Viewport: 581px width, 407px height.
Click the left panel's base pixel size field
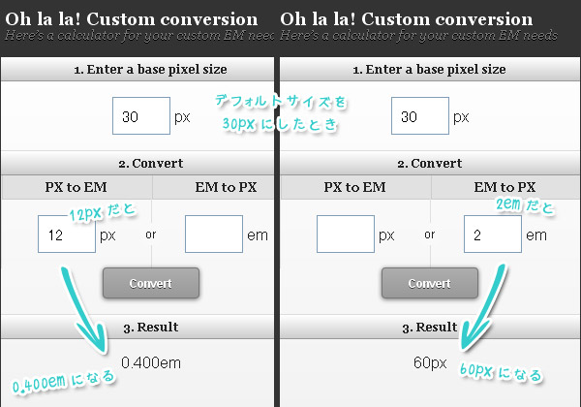(x=141, y=115)
